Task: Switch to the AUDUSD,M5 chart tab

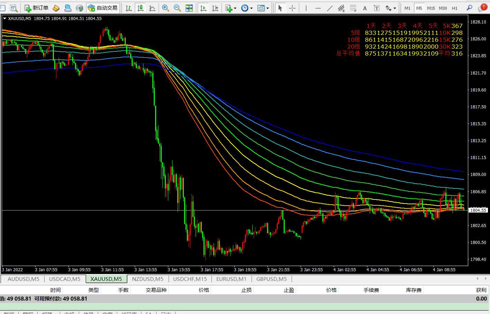Action: (x=23, y=279)
